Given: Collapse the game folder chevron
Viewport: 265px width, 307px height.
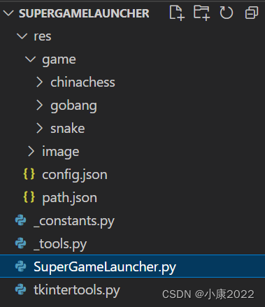Looking at the screenshot, I should (x=31, y=59).
